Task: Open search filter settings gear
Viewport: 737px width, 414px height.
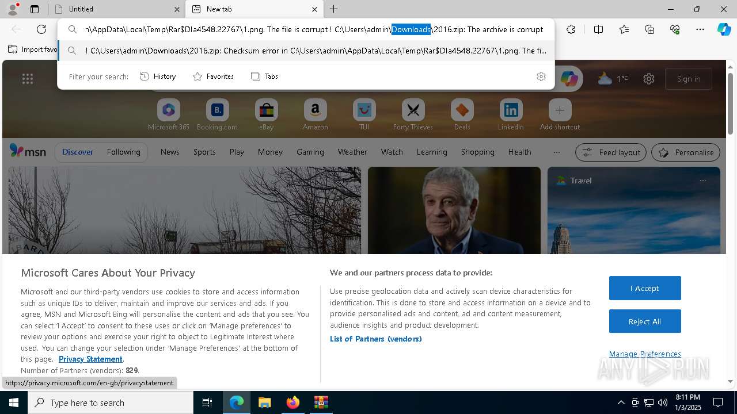Action: tap(541, 76)
